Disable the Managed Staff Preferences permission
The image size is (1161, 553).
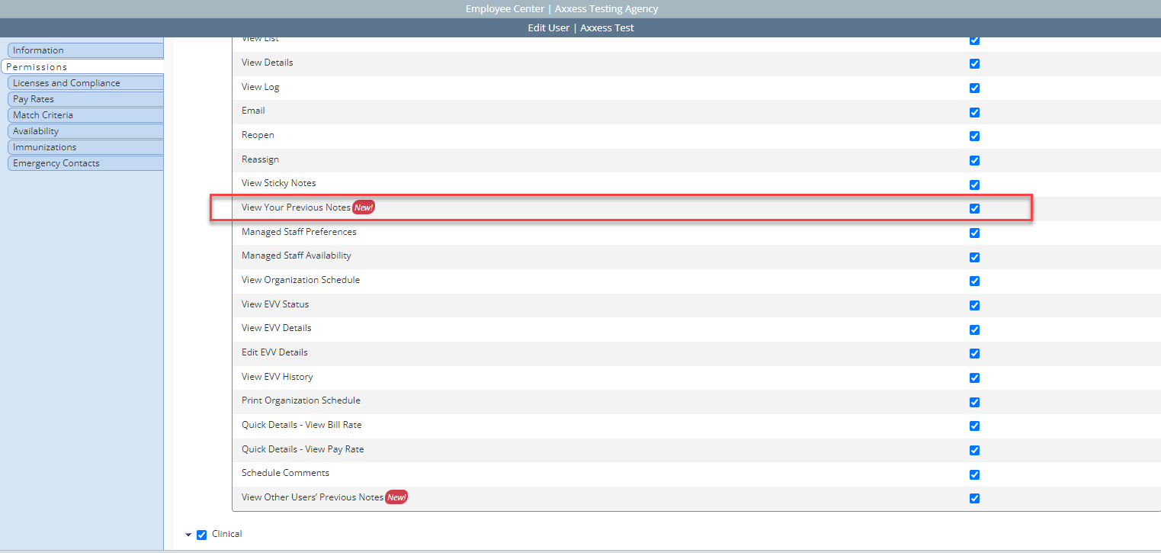pyautogui.click(x=974, y=233)
